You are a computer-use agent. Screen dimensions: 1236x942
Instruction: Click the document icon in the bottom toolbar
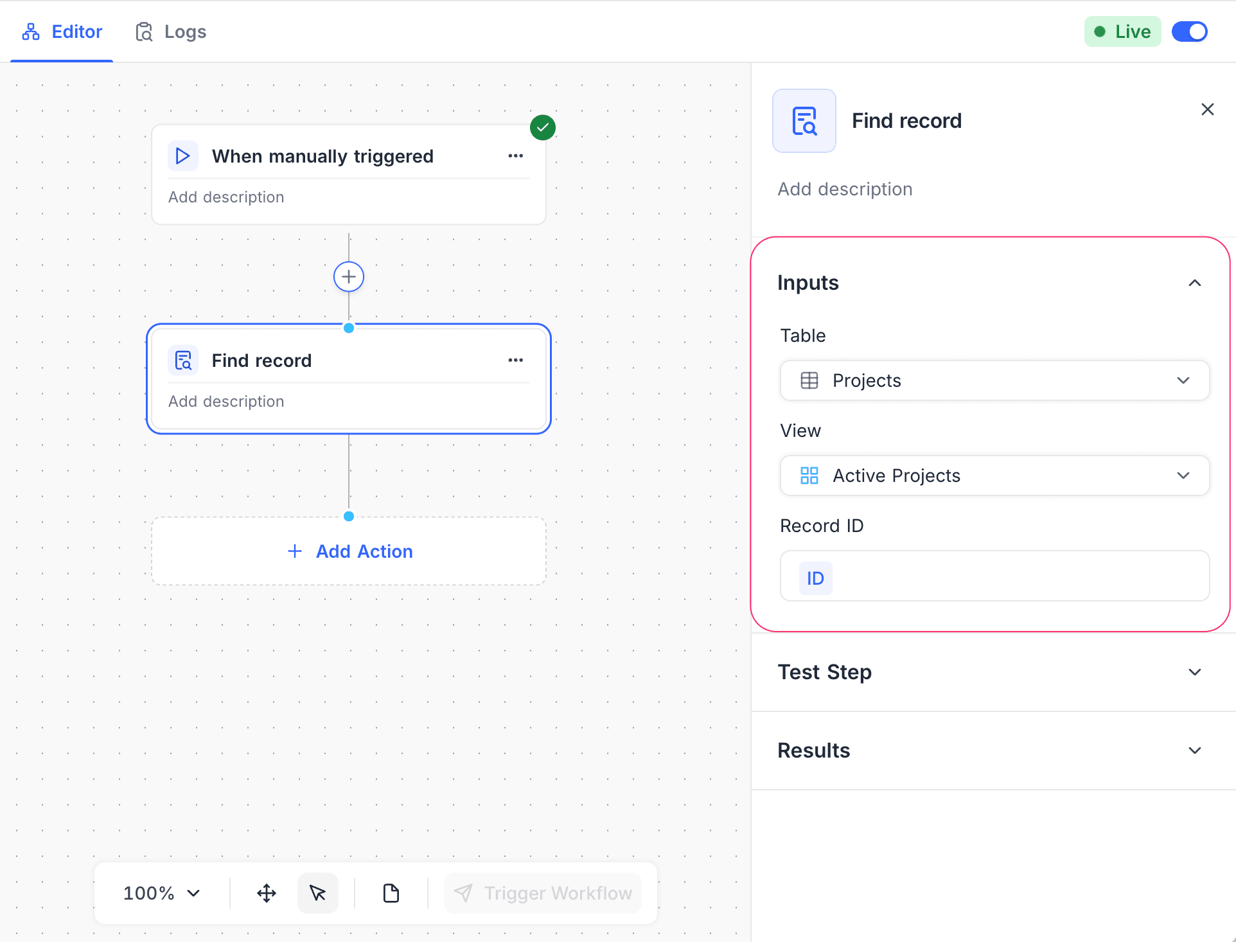[x=391, y=893]
